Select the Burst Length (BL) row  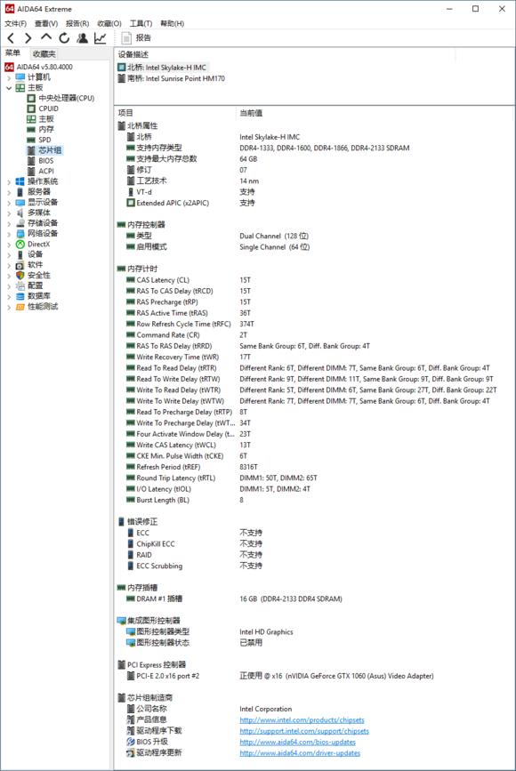coord(313,500)
